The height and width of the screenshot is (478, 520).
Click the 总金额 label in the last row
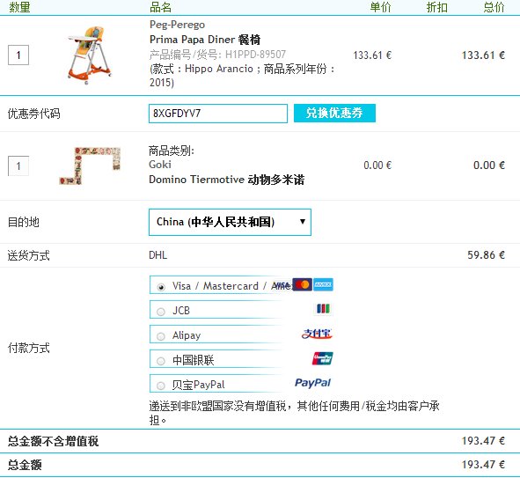coord(25,465)
